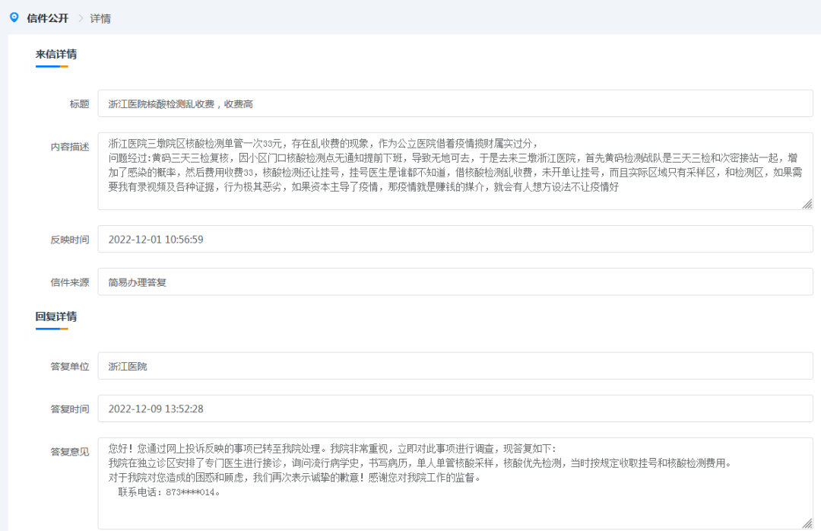821x531 pixels.
Task: Focus the 反映时间 field
Action: (x=455, y=239)
